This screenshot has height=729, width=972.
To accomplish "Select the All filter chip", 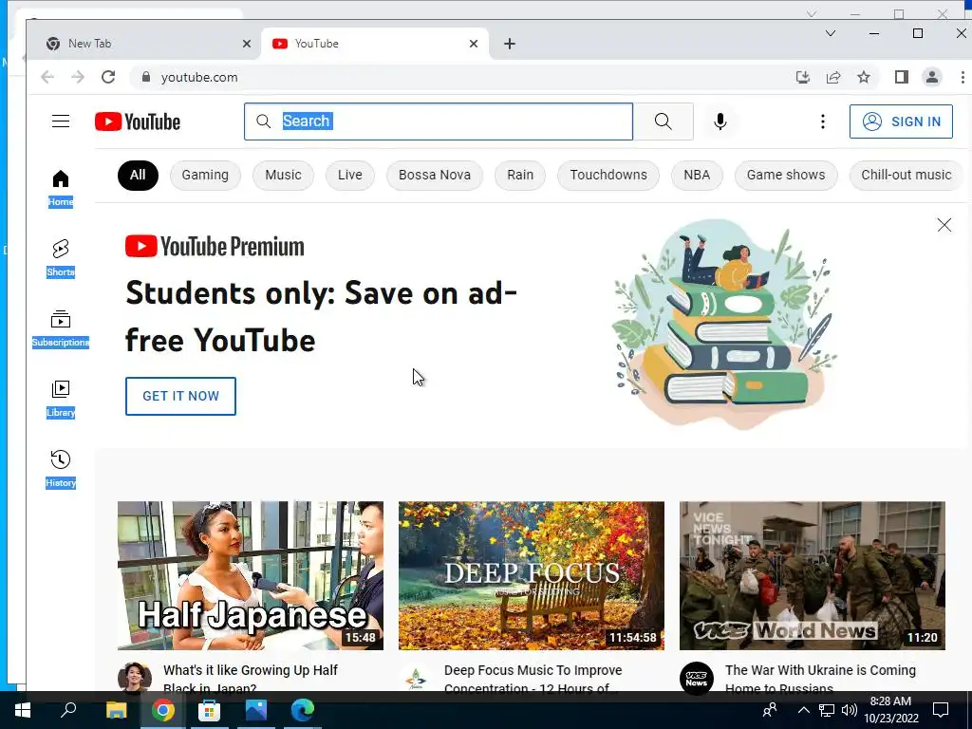I will (x=138, y=175).
